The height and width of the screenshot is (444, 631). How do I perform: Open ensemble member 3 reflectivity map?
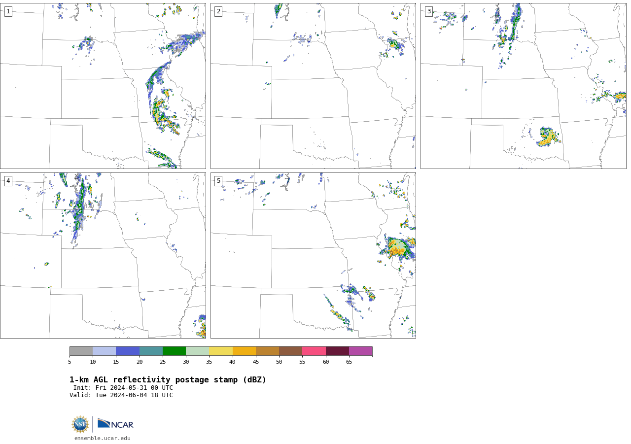pyautogui.click(x=524, y=86)
